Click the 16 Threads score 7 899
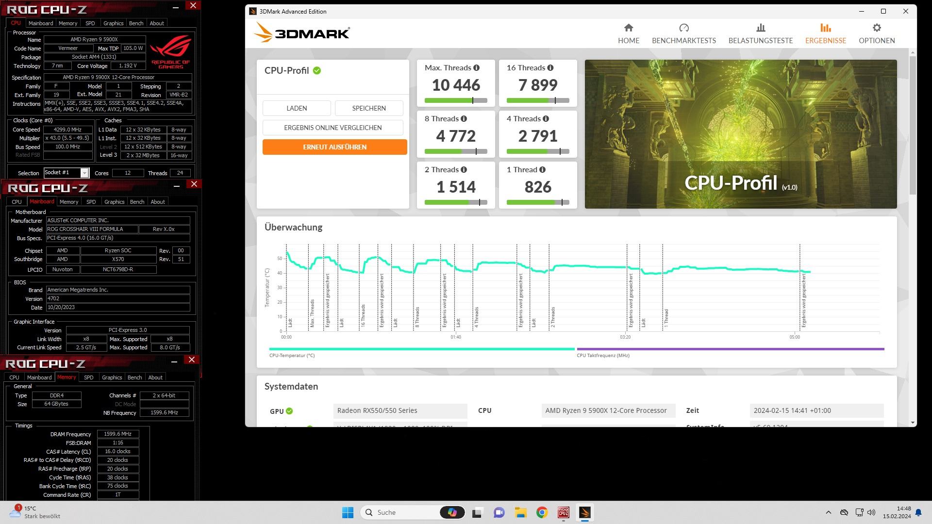932x524 pixels. click(538, 85)
